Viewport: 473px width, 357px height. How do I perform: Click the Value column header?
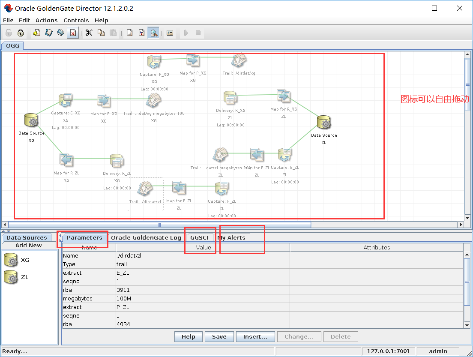[x=203, y=247]
